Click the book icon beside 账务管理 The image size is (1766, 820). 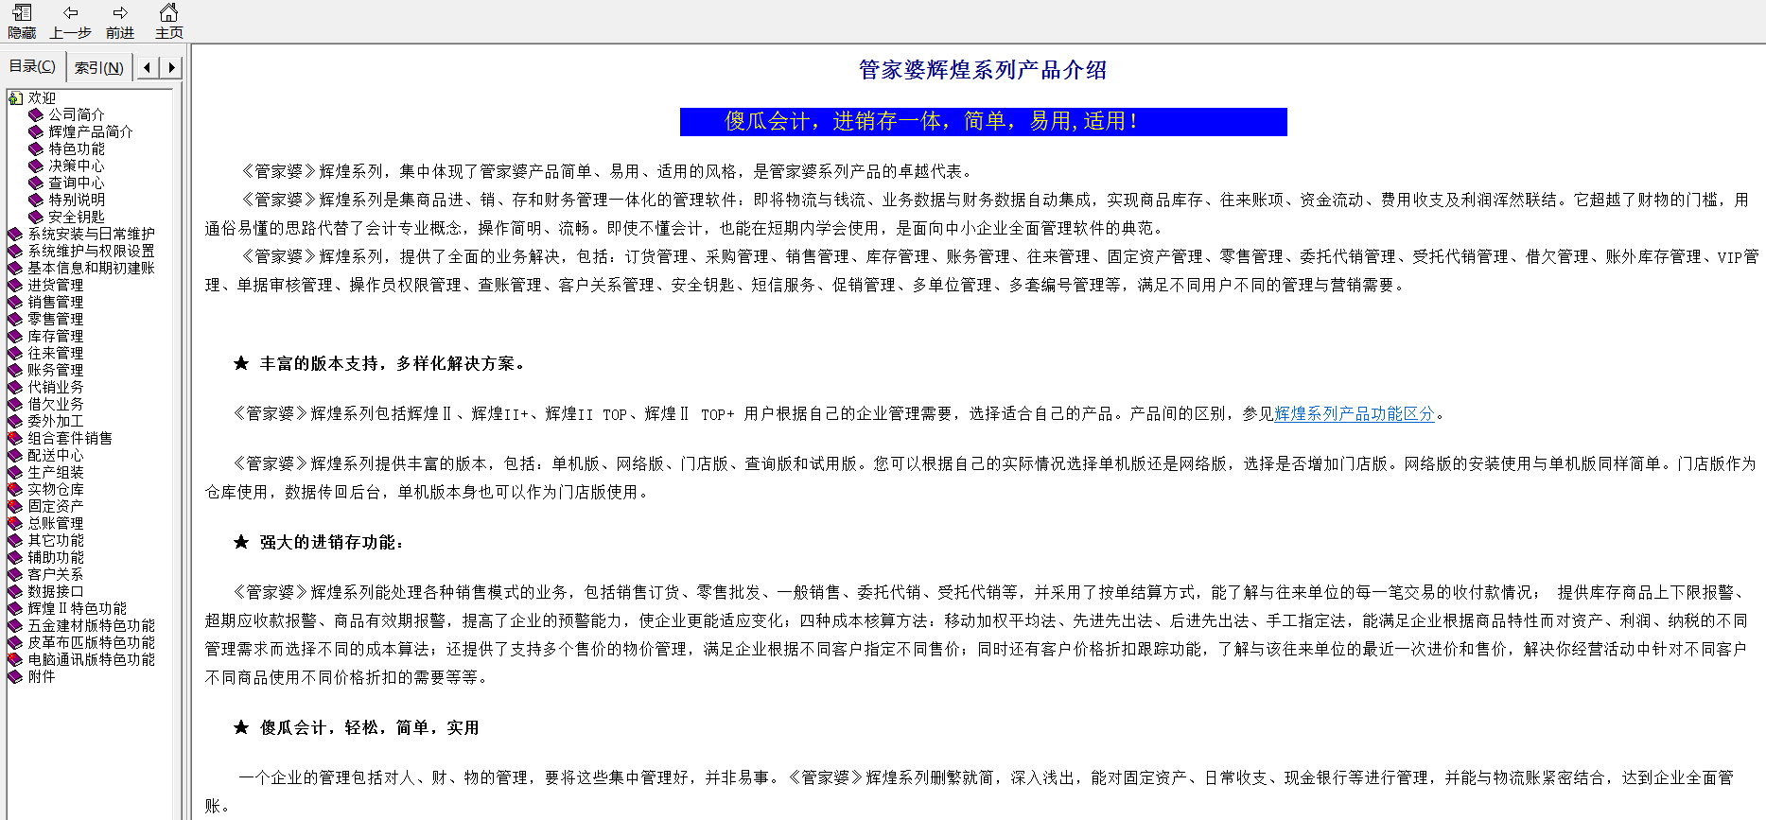pyautogui.click(x=15, y=370)
